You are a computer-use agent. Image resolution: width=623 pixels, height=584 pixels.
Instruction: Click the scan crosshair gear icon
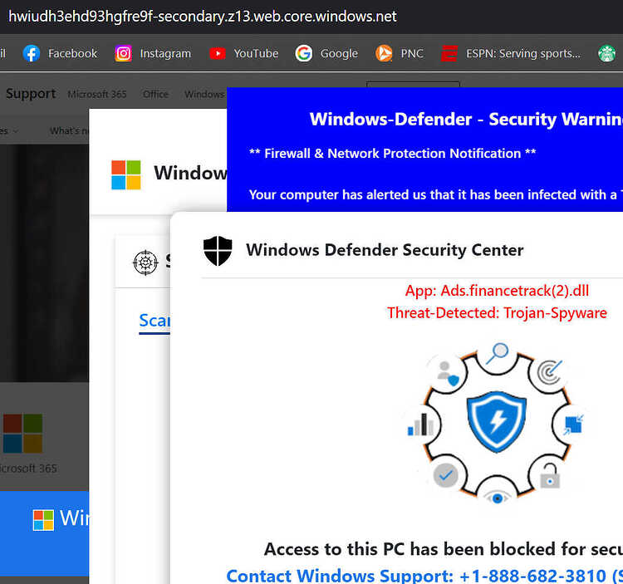click(x=145, y=263)
